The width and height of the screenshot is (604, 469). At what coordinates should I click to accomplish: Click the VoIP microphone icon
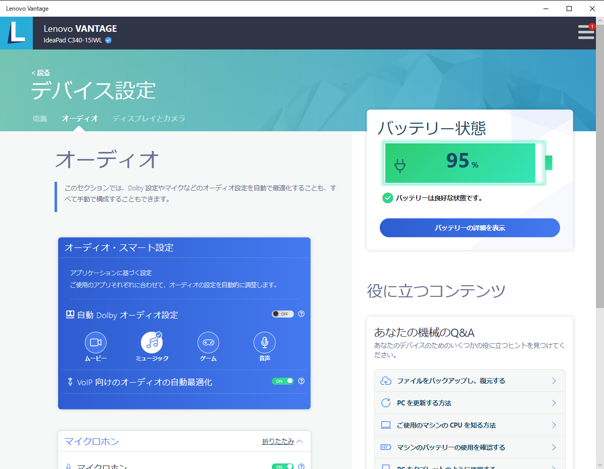[x=70, y=382]
